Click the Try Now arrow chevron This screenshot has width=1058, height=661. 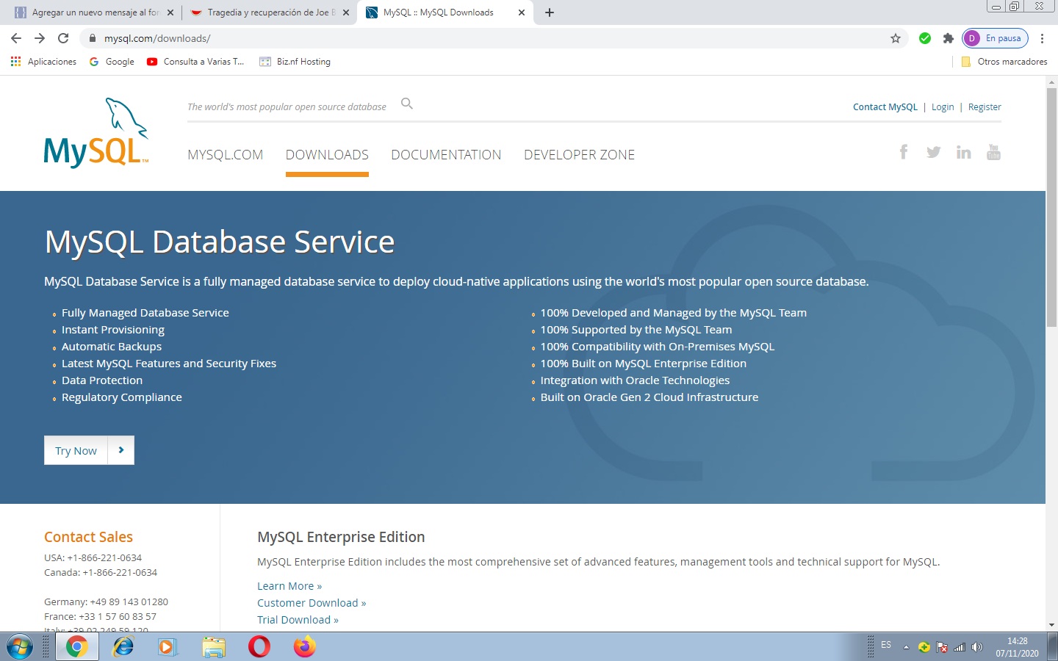click(121, 450)
